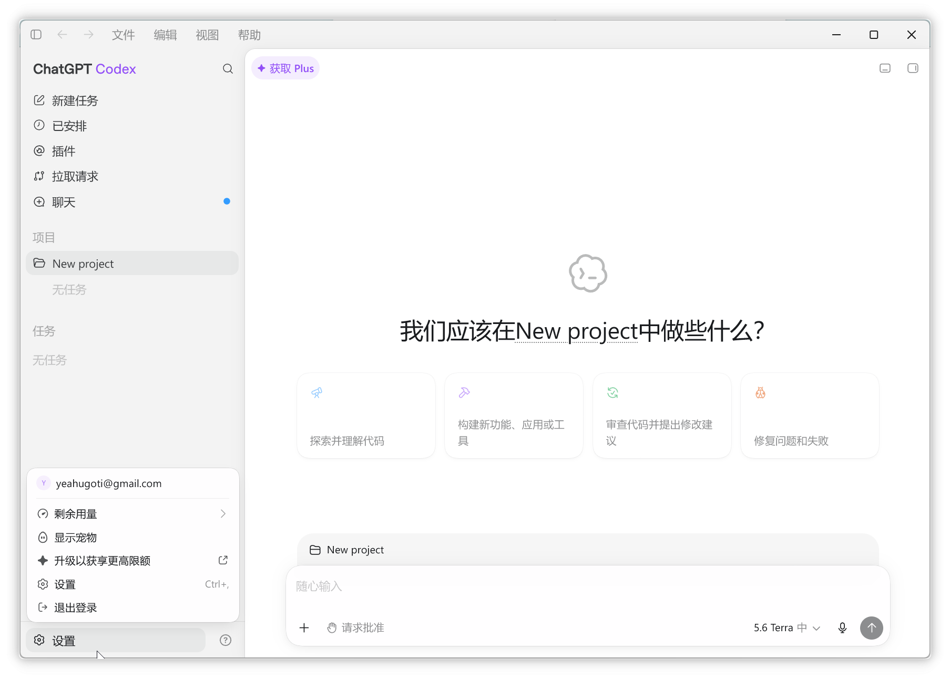The image size is (950, 678).
Task: Open the sidebar search magnifier
Action: tap(228, 69)
